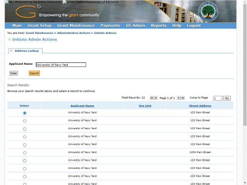This screenshot has width=247, height=185.
Task: Select radio button for 1234 Main Street row
Action: [x=25, y=153]
